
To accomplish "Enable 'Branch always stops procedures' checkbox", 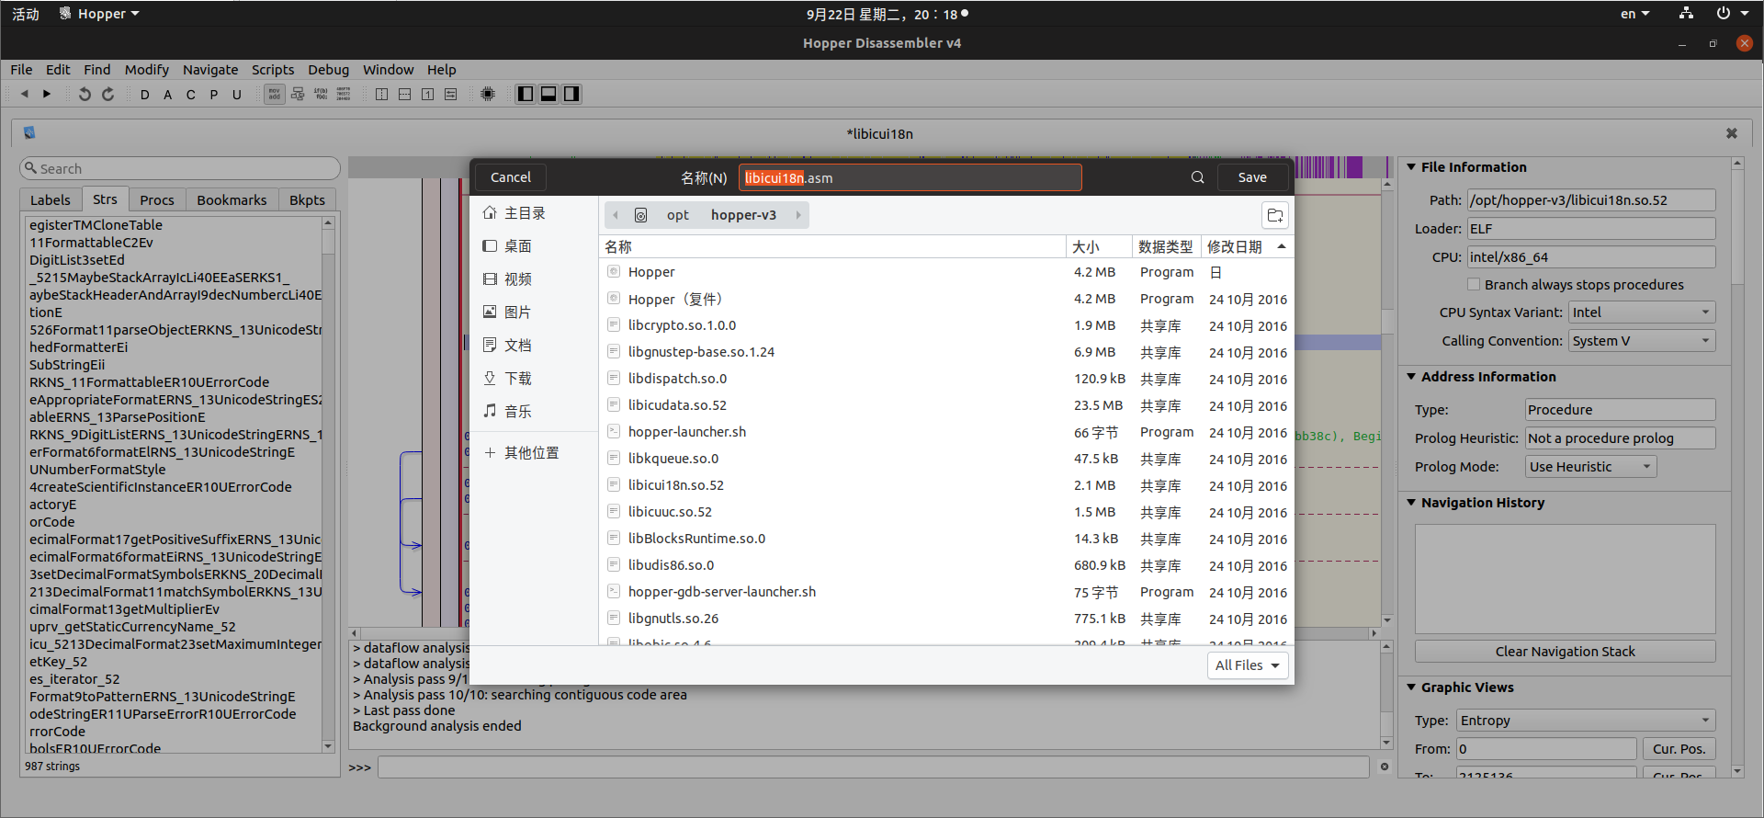I will [x=1474, y=285].
